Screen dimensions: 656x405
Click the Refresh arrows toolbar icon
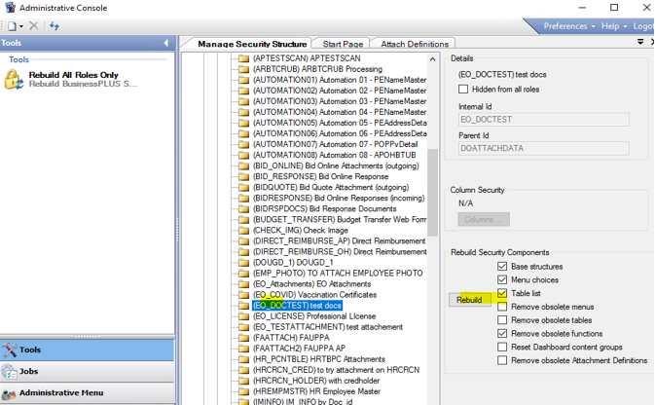[x=55, y=26]
